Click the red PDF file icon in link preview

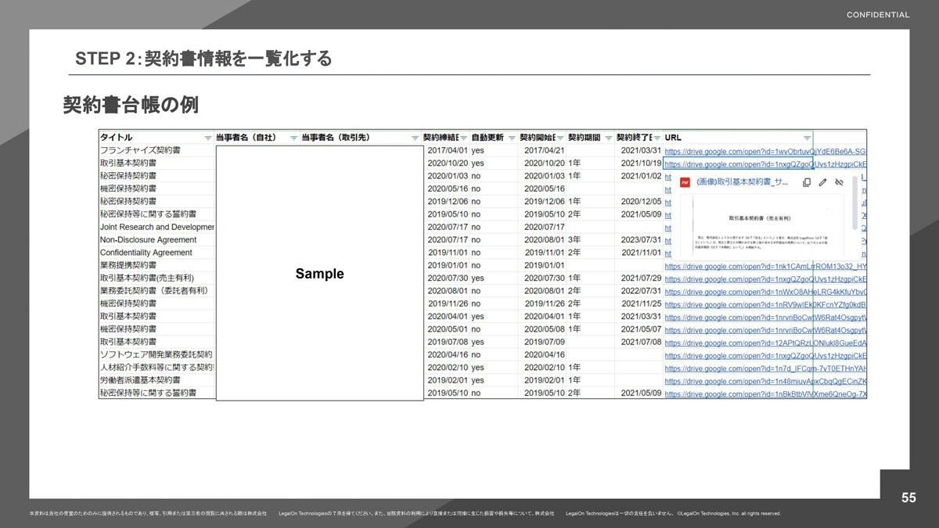click(685, 182)
